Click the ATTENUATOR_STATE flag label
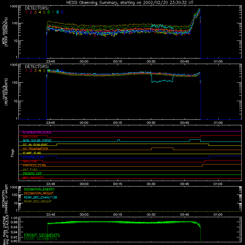Screen dimensions: 245x245 [x=37, y=133]
